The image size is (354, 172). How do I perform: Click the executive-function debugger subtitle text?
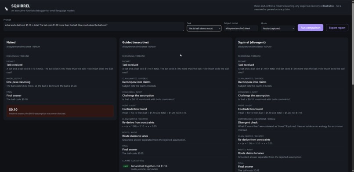click(x=43, y=11)
